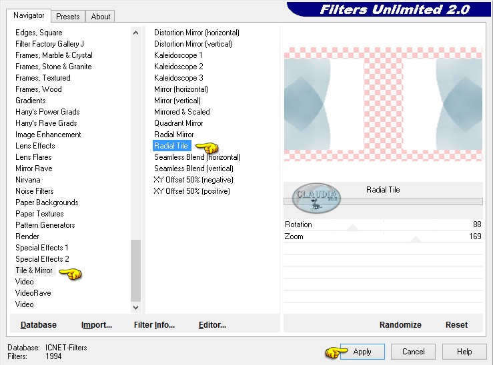Choose Kaleidoscope 2 filter

179,67
